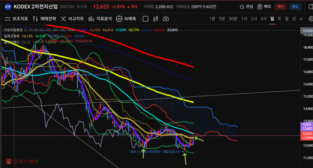Click the panel icon at top-right edge

(x=311, y=7)
